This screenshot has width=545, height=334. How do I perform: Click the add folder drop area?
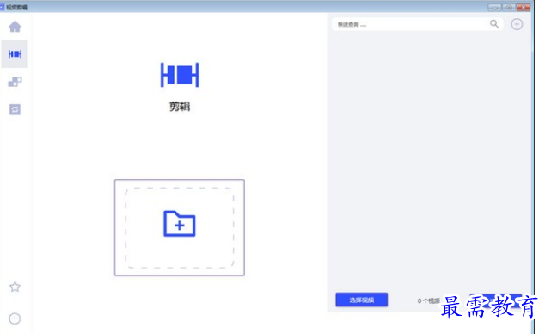tap(180, 227)
